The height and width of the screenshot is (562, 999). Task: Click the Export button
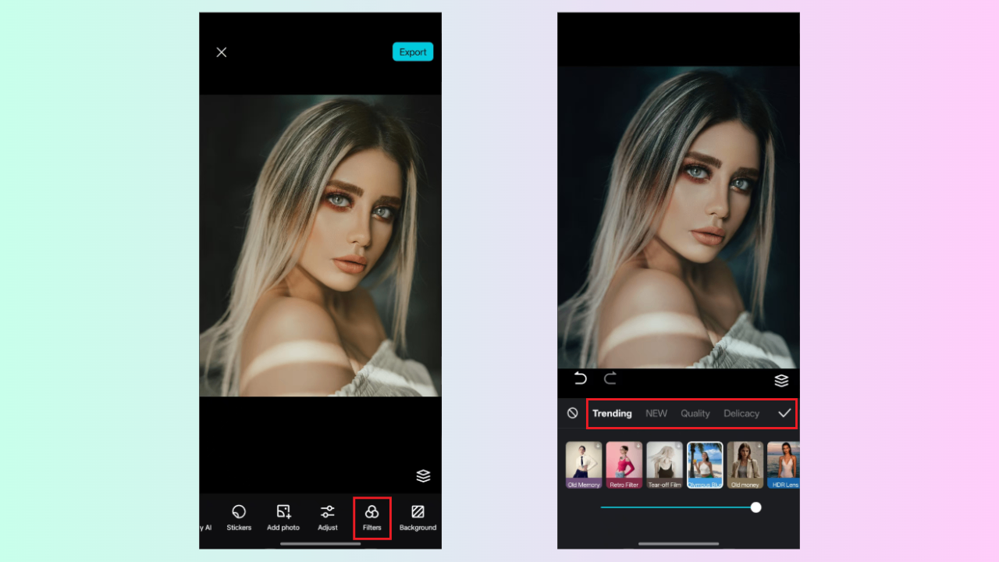tap(412, 52)
